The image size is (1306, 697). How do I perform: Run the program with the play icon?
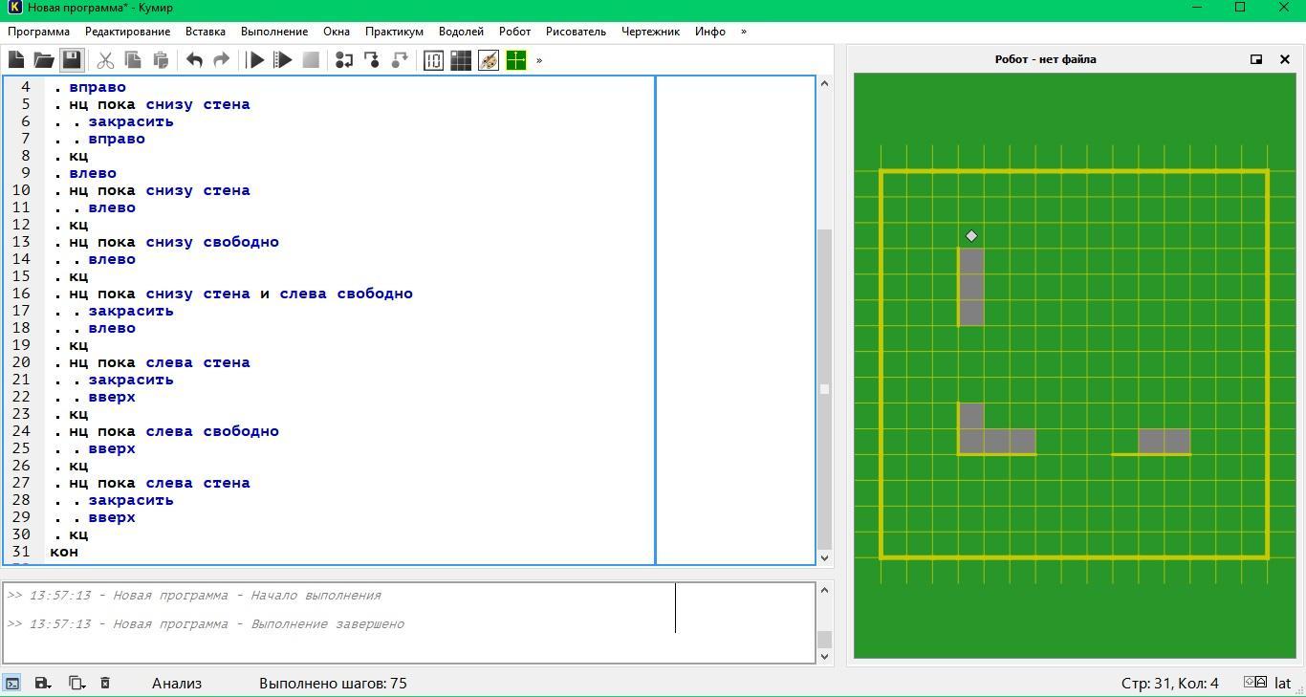[x=255, y=60]
